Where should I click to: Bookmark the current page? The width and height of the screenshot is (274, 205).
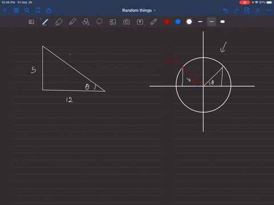click(x=38, y=10)
